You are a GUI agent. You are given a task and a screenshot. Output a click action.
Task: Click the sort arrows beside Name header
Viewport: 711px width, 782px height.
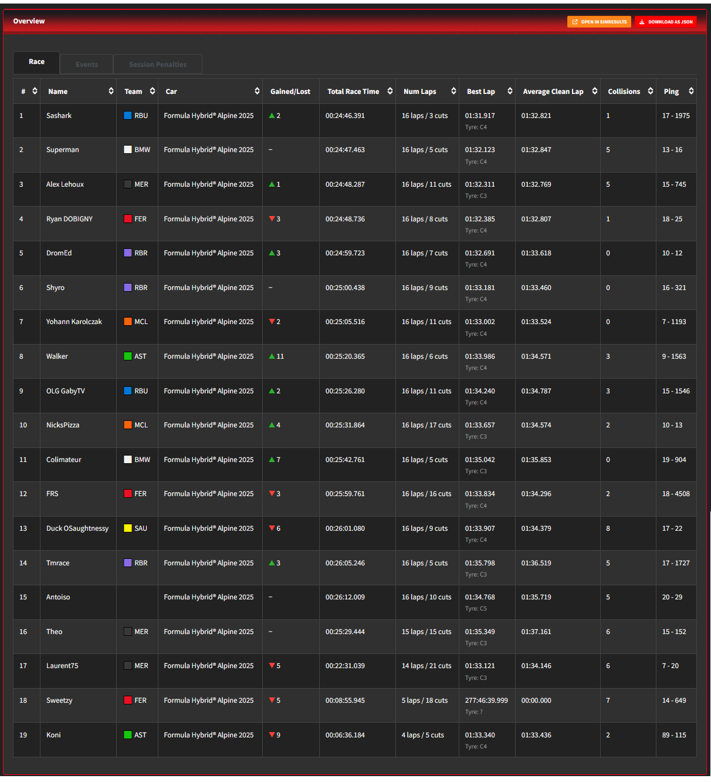pos(111,91)
